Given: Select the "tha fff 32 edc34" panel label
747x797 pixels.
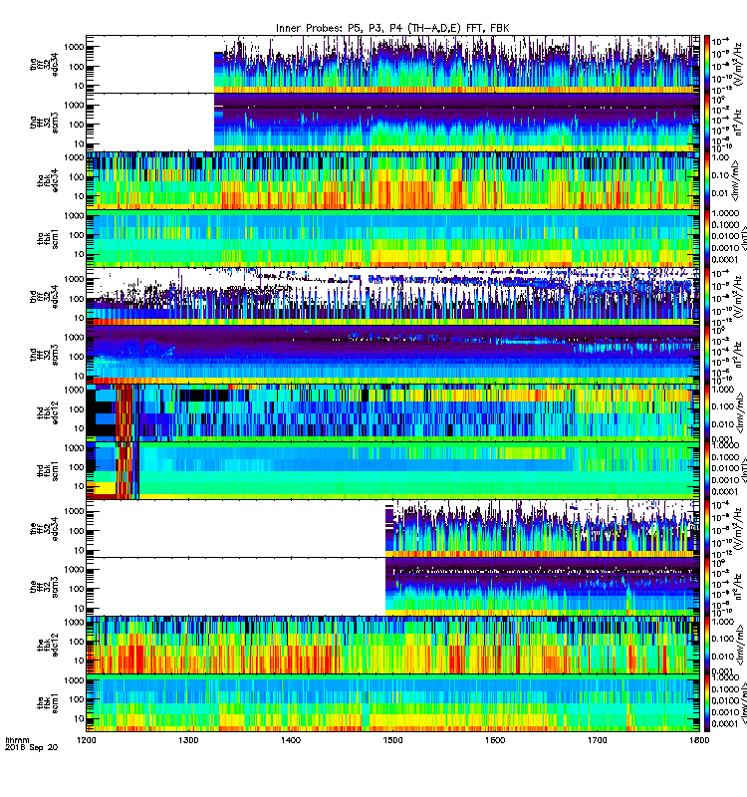Looking at the screenshot, I should coord(44,64).
